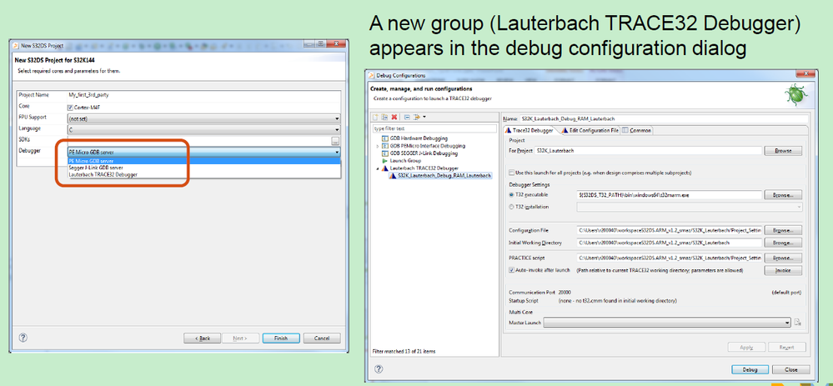The width and height of the screenshot is (833, 386).
Task: Select Lauterbach TRACE32 Debugger group
Action: (424, 168)
